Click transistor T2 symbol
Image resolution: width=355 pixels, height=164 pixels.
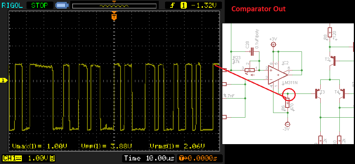coord(333,61)
